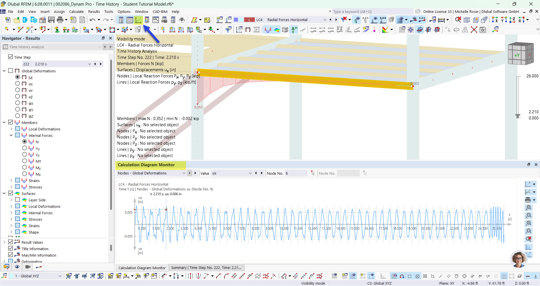
Task: Step to the next Node No. with arrow button
Action: point(262,173)
